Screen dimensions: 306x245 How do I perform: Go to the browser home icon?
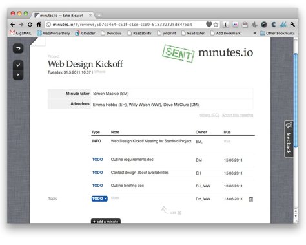pos(39,25)
